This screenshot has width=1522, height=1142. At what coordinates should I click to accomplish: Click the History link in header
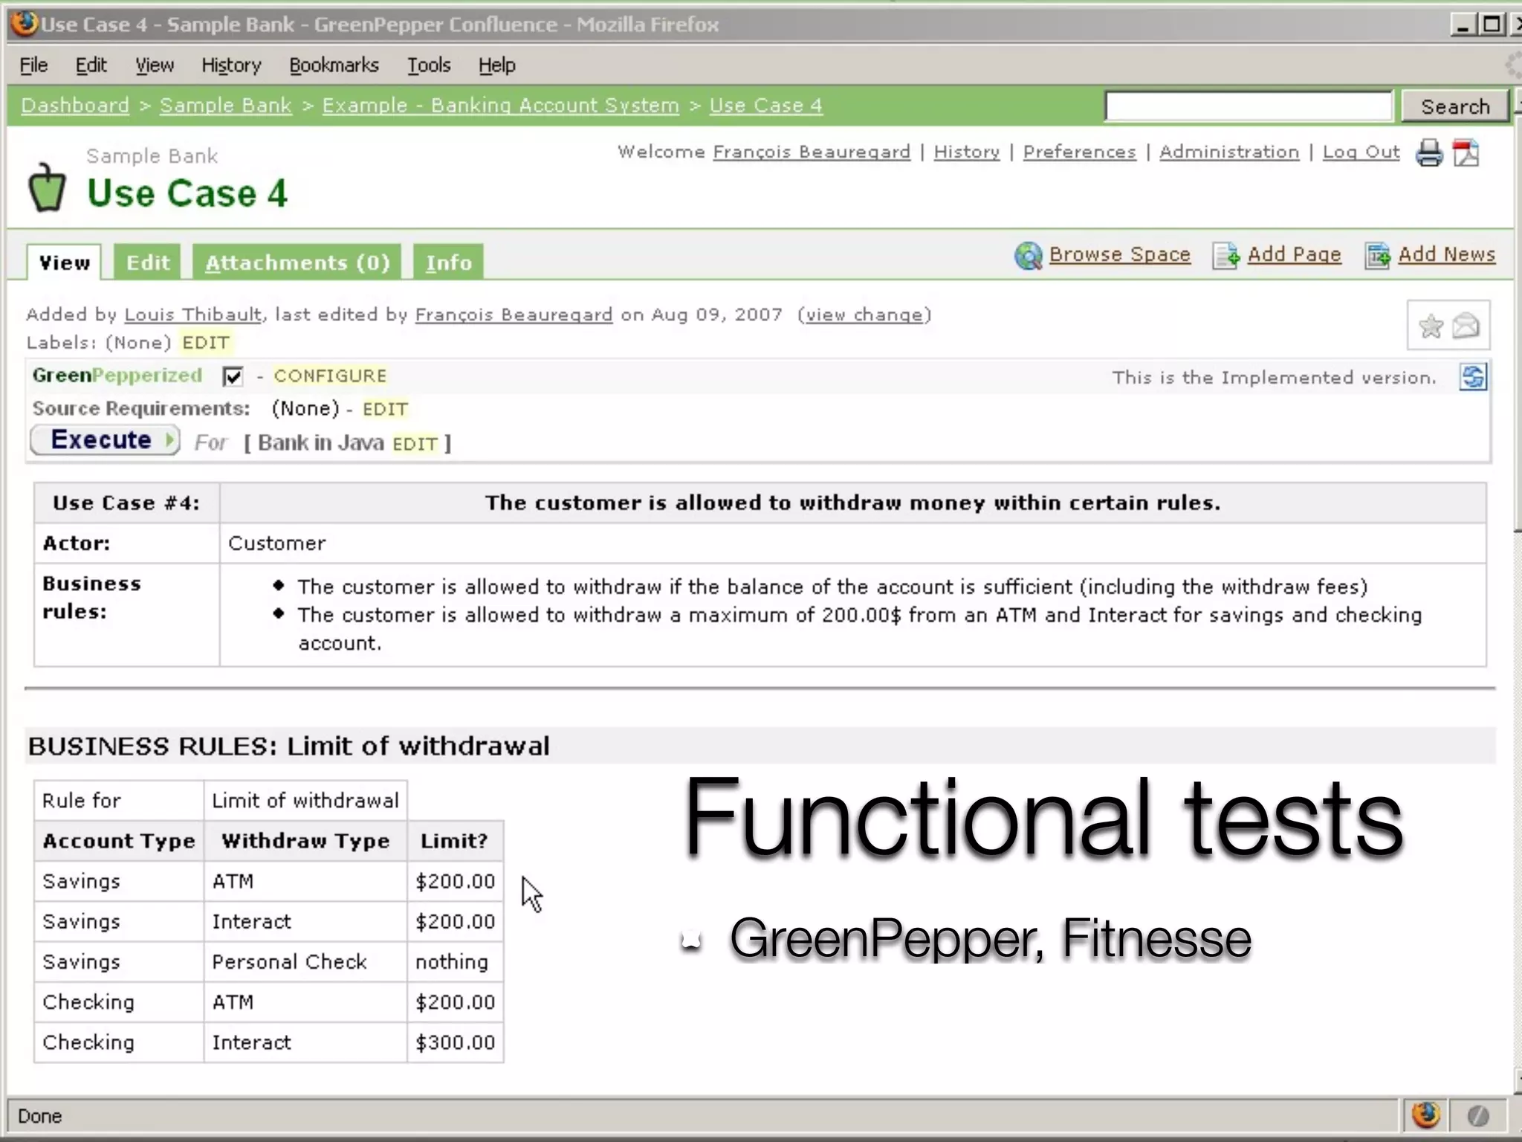(x=967, y=152)
